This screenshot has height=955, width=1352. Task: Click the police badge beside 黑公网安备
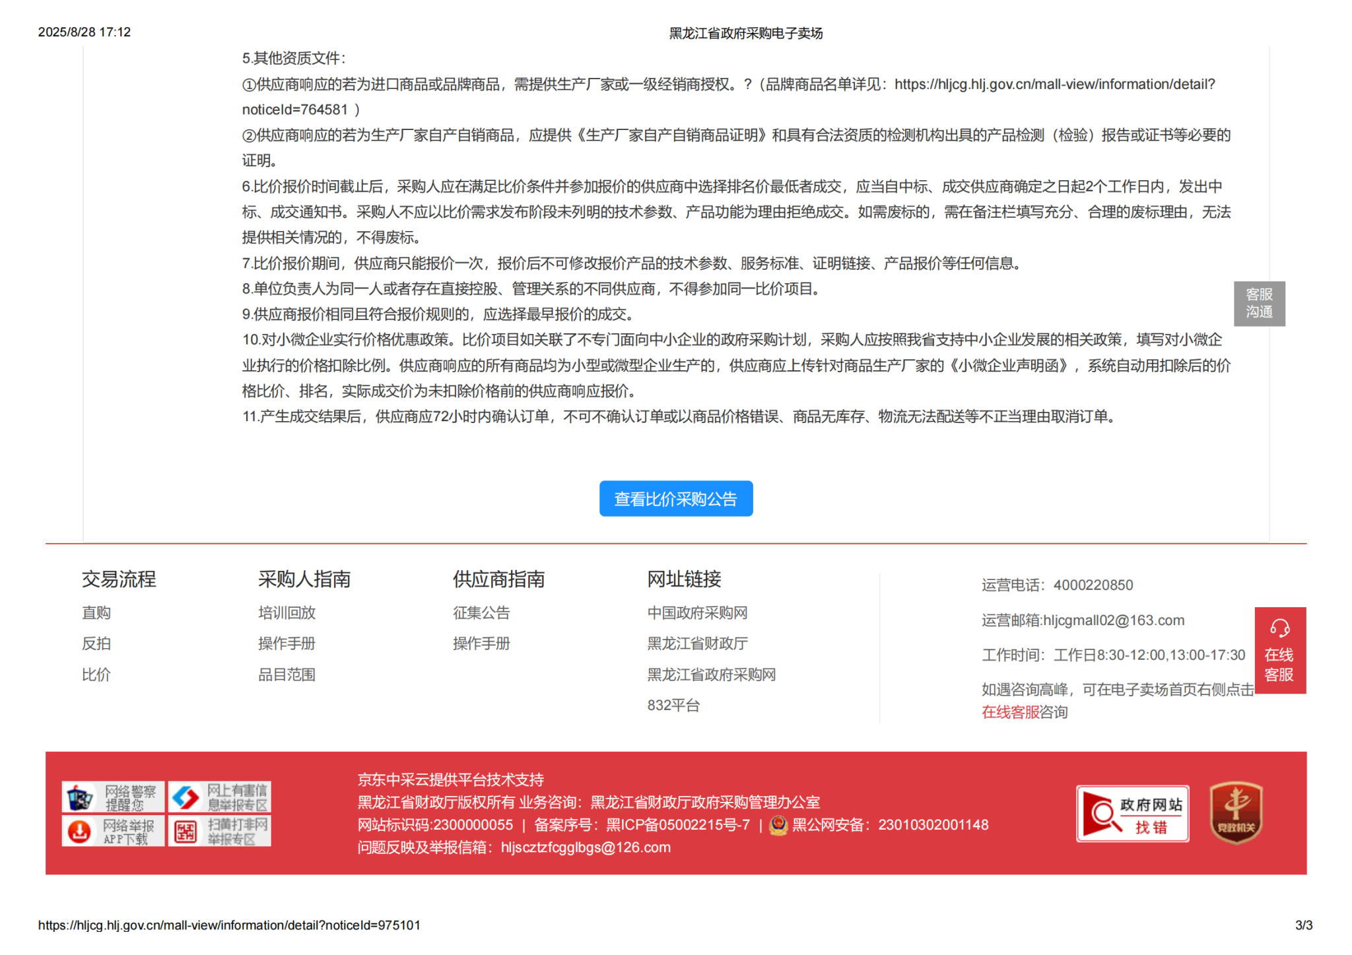[x=779, y=825]
